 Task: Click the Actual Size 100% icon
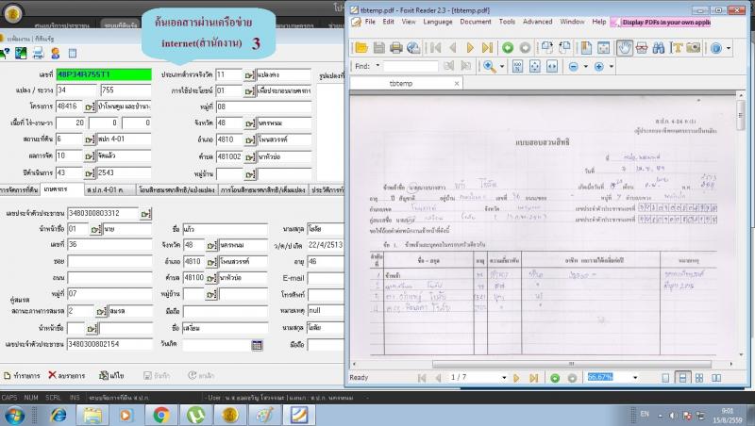pyautogui.click(x=517, y=66)
